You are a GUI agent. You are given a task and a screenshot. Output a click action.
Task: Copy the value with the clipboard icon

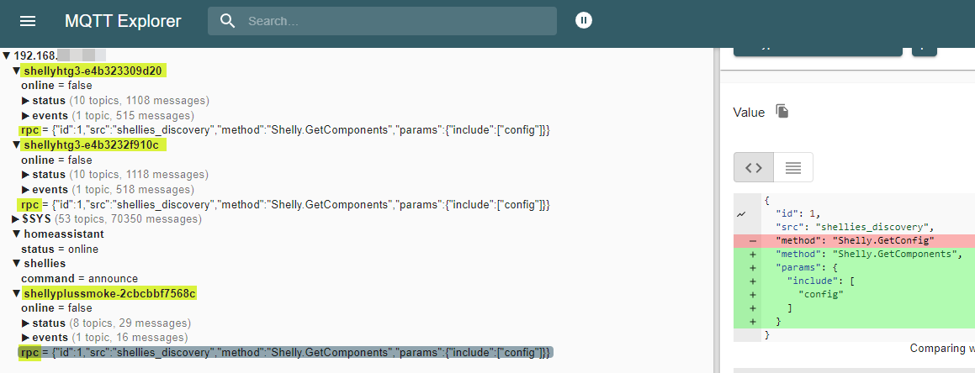coord(782,112)
